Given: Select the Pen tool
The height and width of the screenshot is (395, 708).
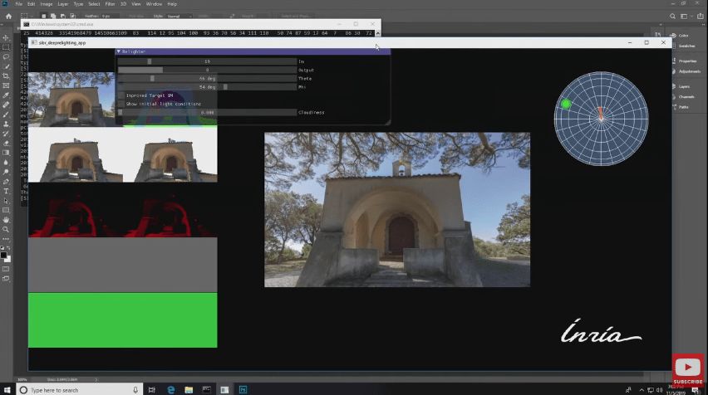Looking at the screenshot, I should [x=6, y=182].
